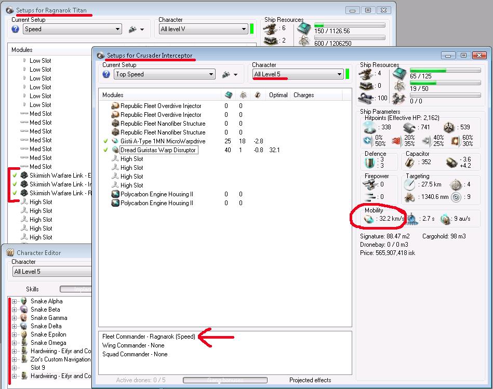Open the ship menu icon beside Speed setup
Screen dimensions: 493x389
(136, 29)
